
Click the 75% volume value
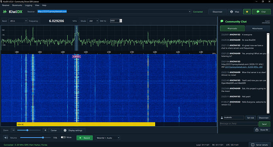click(x=55, y=138)
